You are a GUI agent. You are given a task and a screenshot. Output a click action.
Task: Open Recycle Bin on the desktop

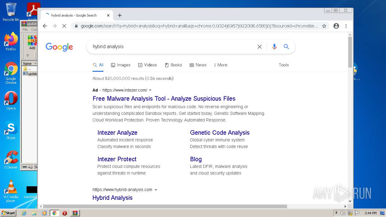pyautogui.click(x=11, y=12)
